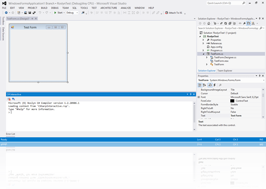Screen dimensions: 266x189
Task: Click Sync with Active Document icon
Action: (221, 23)
